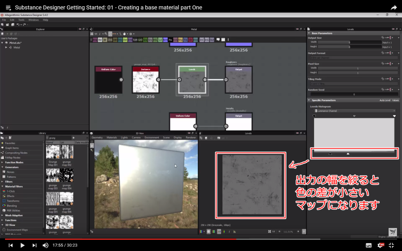Add an SVG node from graph toolbar

[175, 40]
